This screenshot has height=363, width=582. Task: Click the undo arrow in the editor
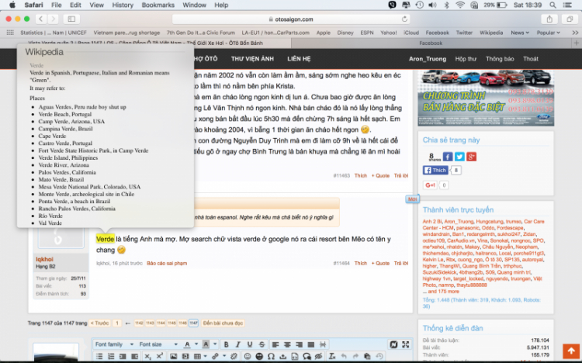(344, 356)
